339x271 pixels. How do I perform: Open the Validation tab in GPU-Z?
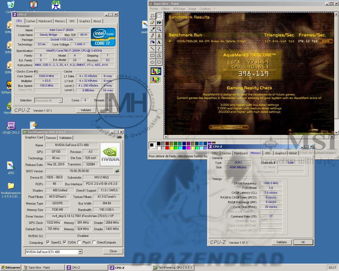click(x=65, y=138)
